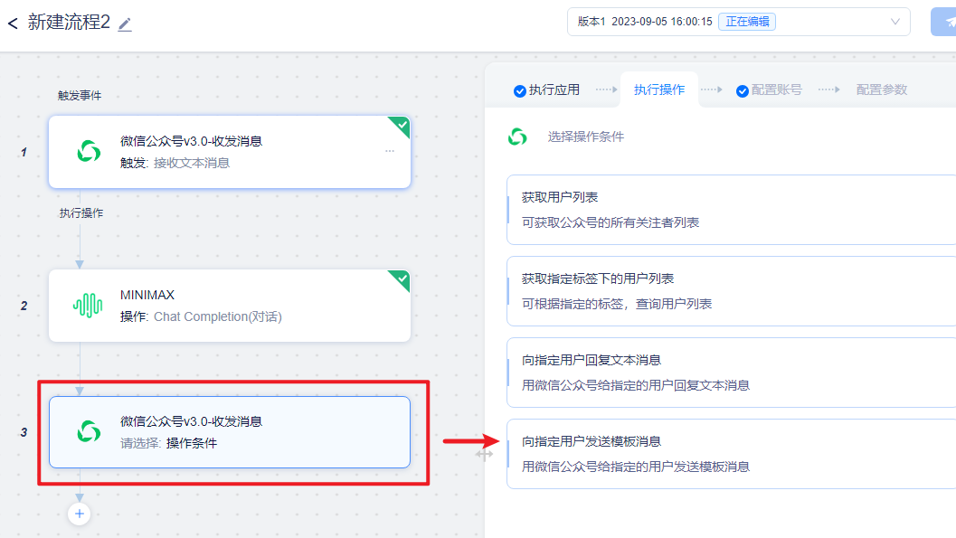This screenshot has width=956, height=538.
Task: Open the three-dot menu on step 1
Action: [390, 150]
